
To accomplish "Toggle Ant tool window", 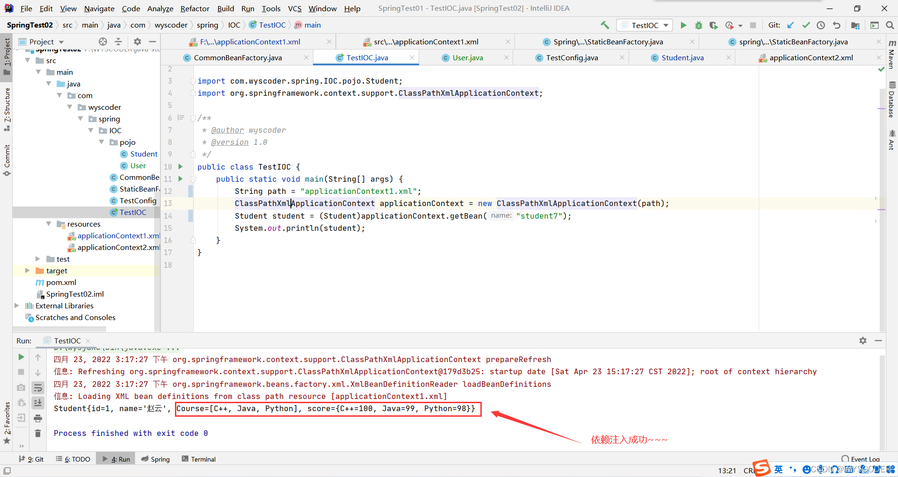I will click(x=891, y=140).
